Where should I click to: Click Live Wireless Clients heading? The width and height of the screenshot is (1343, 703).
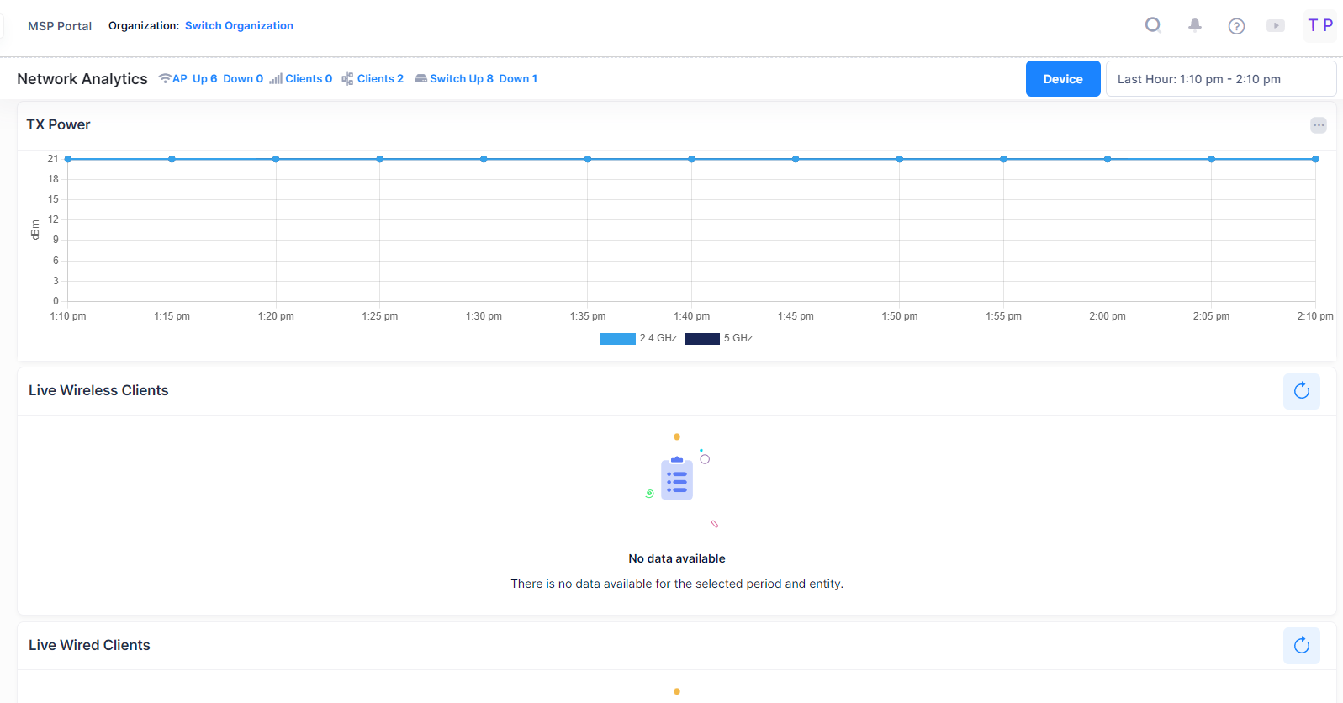tap(98, 390)
